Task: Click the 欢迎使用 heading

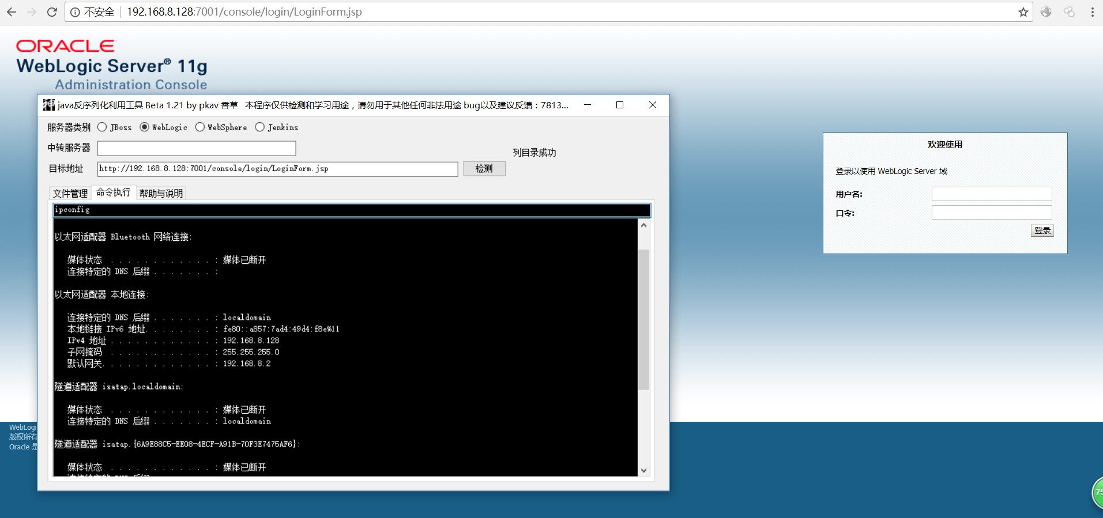Action: click(x=945, y=145)
